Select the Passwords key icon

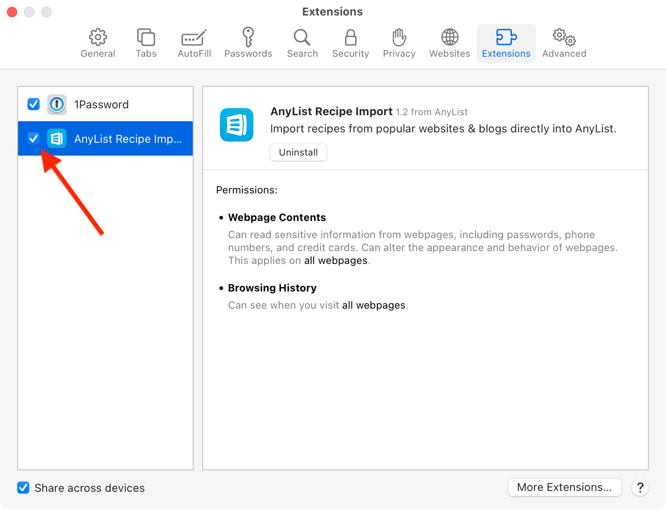248,38
